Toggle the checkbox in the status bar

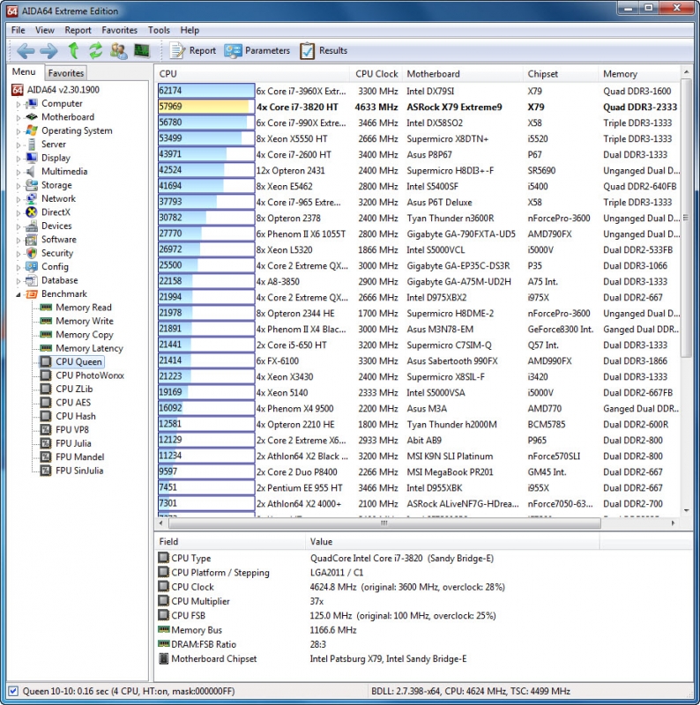12,691
